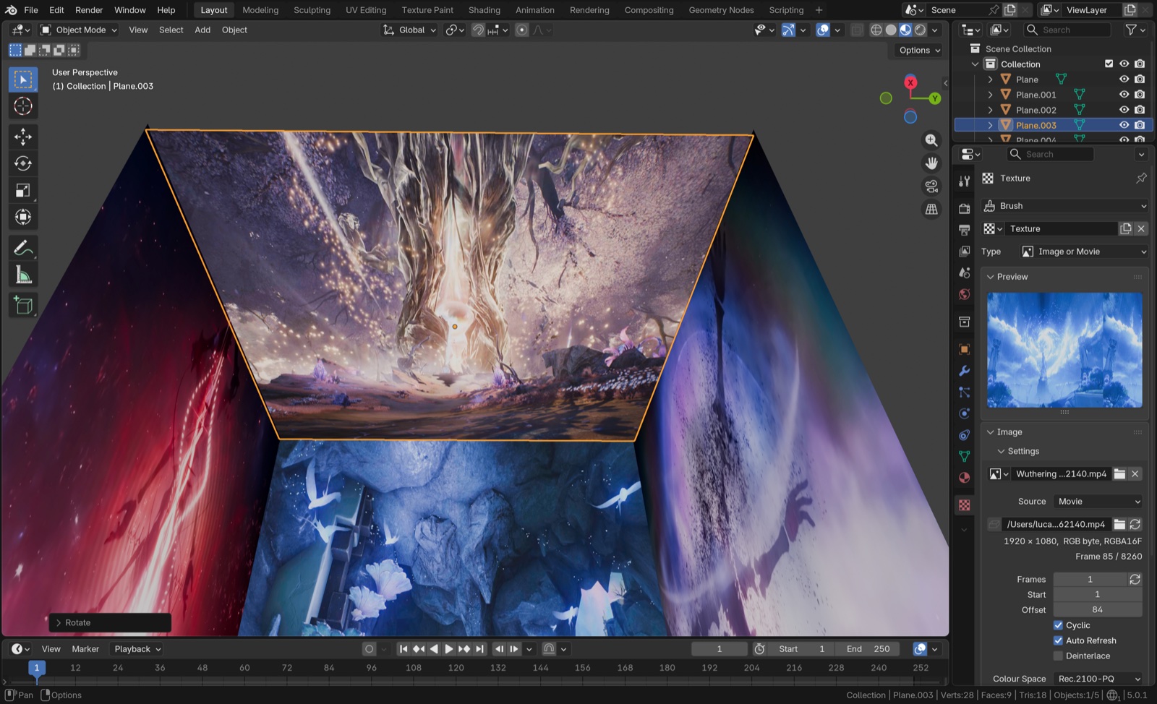Select the Annotate tool
The image size is (1157, 704).
[x=23, y=248]
